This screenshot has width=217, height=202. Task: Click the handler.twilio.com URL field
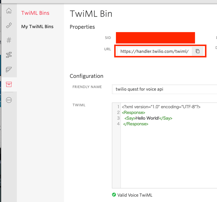tap(154, 51)
